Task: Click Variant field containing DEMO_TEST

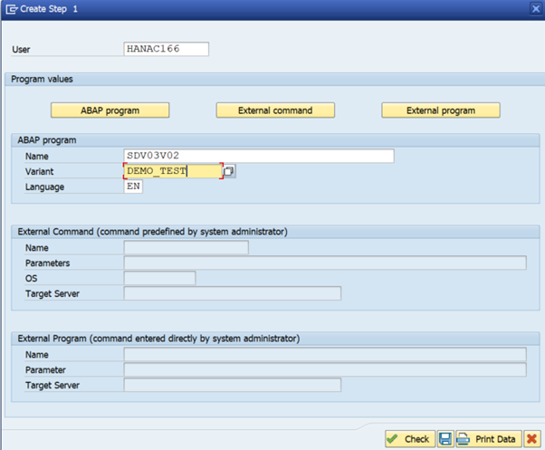Action: tap(173, 171)
